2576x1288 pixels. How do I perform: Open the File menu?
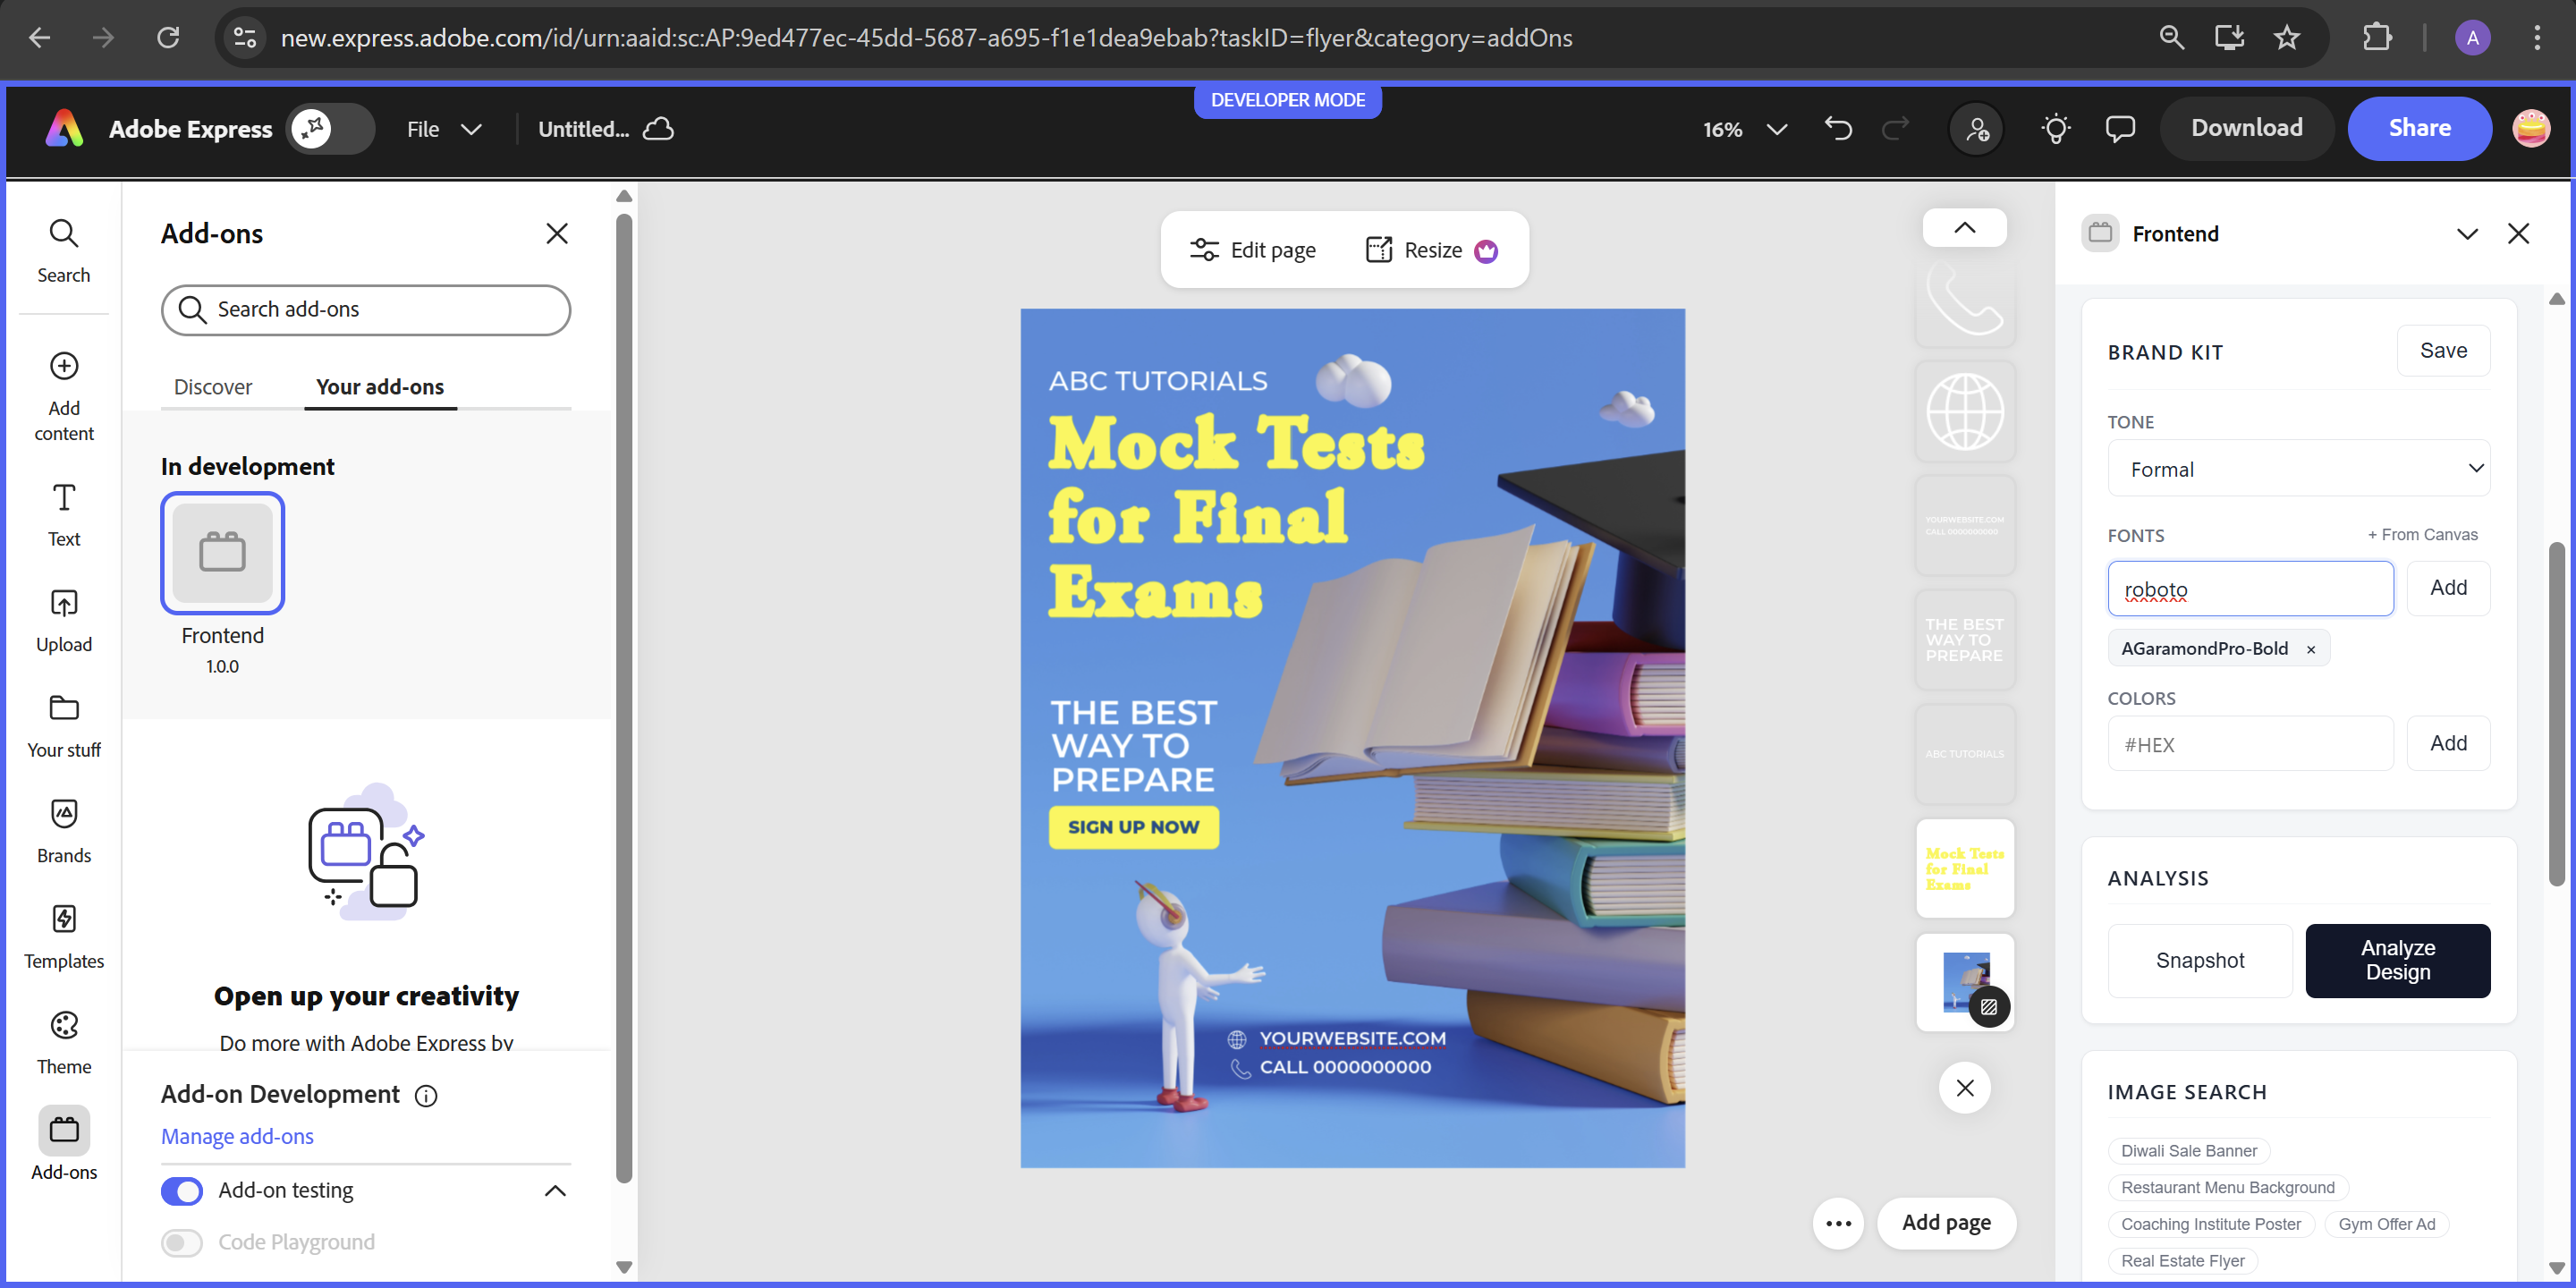[443, 129]
